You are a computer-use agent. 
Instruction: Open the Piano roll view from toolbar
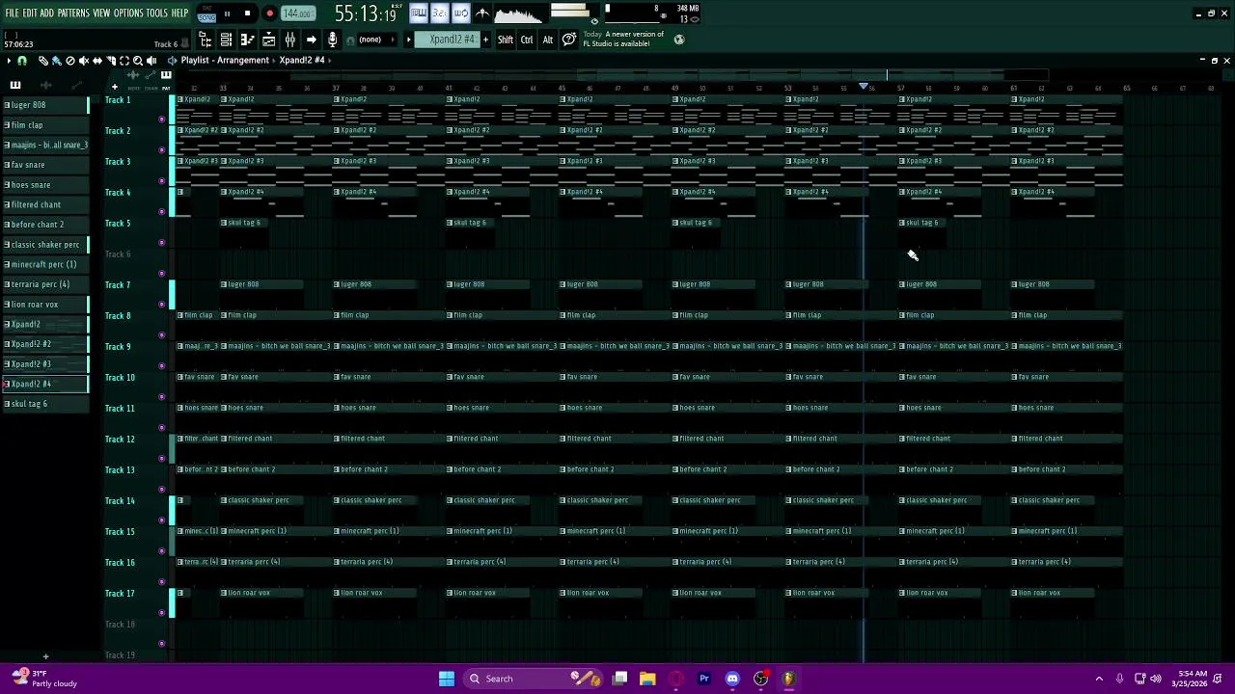[248, 40]
